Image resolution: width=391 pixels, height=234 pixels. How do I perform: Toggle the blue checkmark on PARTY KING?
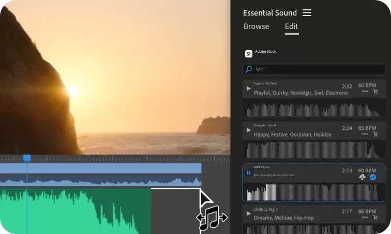373,177
